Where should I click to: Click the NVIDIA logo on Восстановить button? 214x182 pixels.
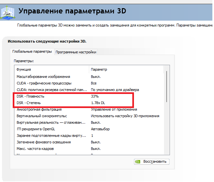click(x=138, y=162)
